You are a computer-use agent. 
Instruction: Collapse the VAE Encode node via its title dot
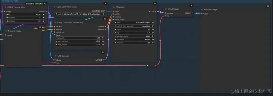coord(56,56)
